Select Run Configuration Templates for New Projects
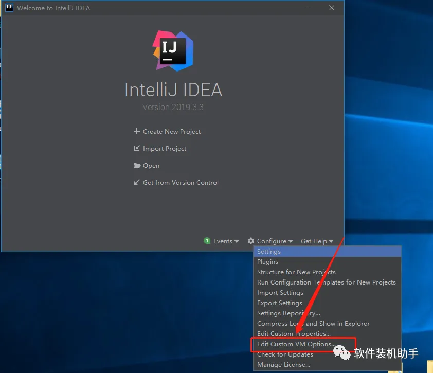 [x=327, y=282]
